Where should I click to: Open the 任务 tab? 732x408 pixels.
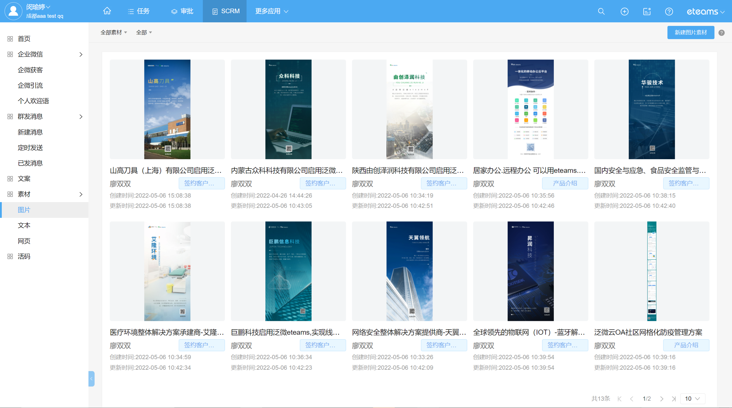tap(139, 11)
